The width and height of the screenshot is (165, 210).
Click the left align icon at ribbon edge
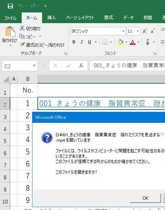[x=163, y=42]
